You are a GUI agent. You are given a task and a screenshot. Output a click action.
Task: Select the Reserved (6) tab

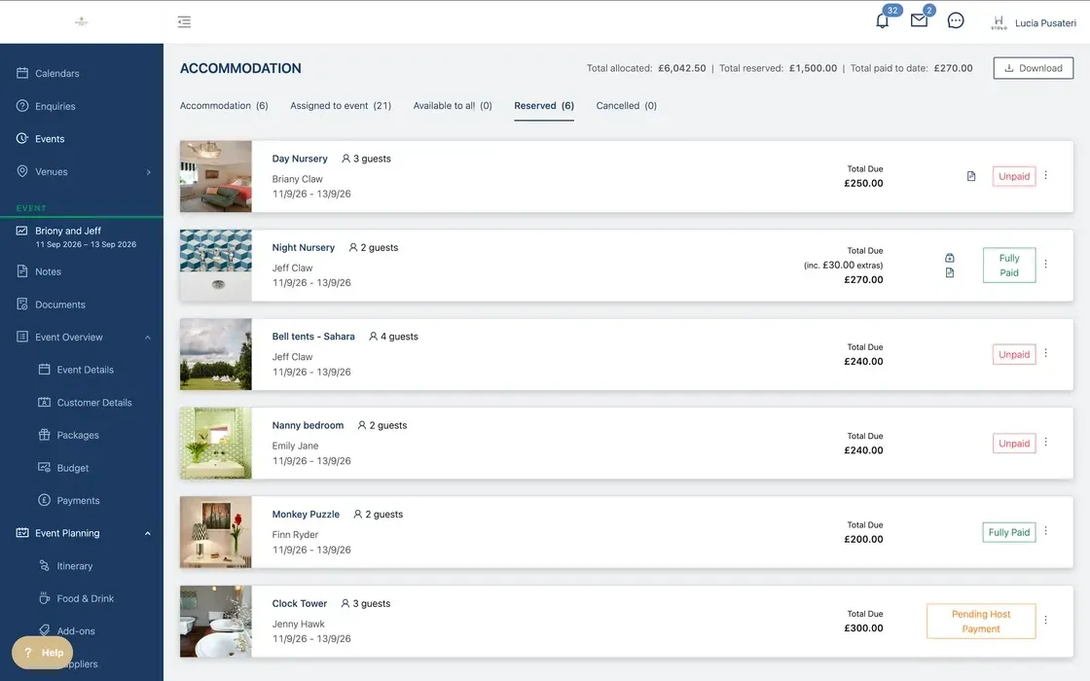(x=544, y=106)
